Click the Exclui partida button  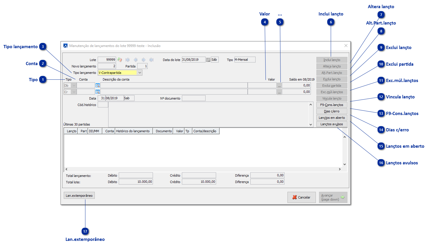click(x=332, y=86)
